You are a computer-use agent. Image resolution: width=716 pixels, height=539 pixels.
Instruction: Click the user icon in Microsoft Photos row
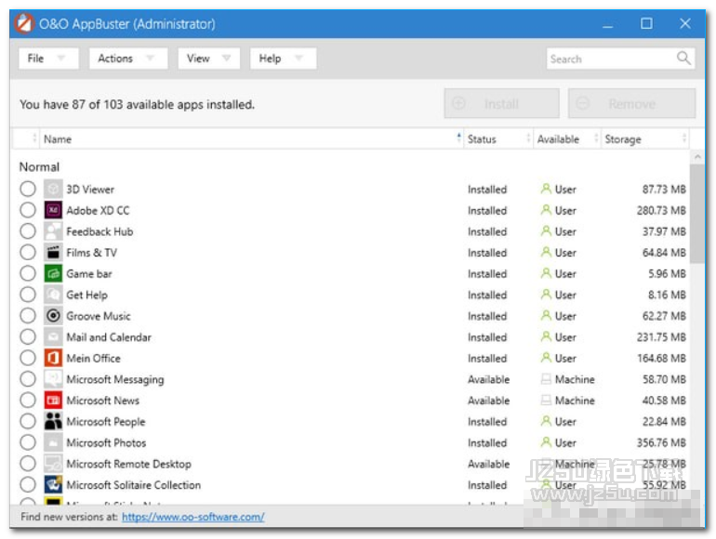(x=546, y=441)
